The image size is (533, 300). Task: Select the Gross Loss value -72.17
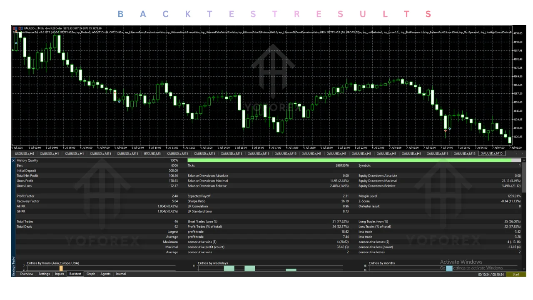point(173,186)
